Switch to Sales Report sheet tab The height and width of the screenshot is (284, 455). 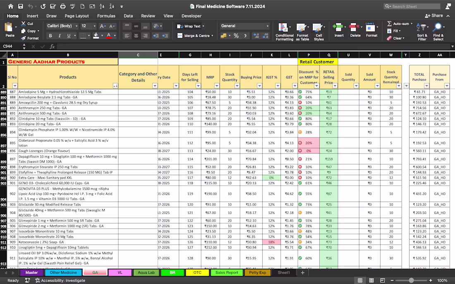point(227,272)
